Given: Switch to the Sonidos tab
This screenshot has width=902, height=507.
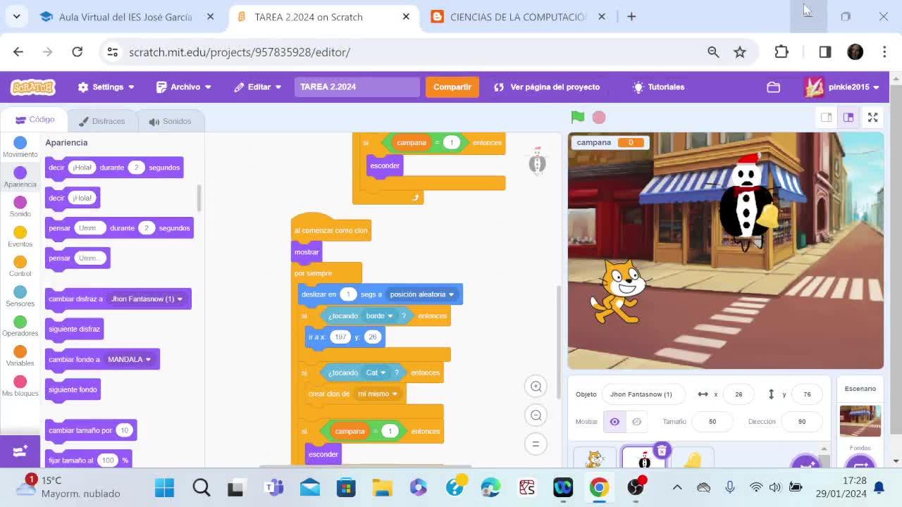Looking at the screenshot, I should [x=170, y=121].
